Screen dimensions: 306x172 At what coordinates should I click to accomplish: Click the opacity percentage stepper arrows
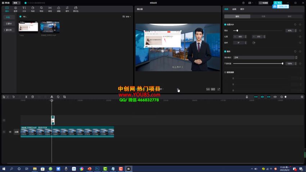click(296, 64)
